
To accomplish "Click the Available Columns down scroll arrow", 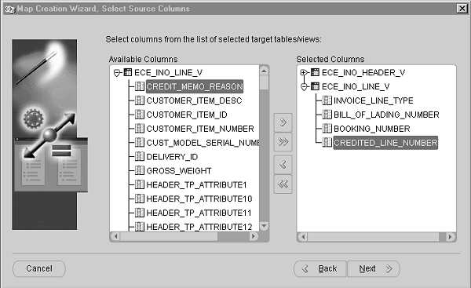I will point(264,226).
